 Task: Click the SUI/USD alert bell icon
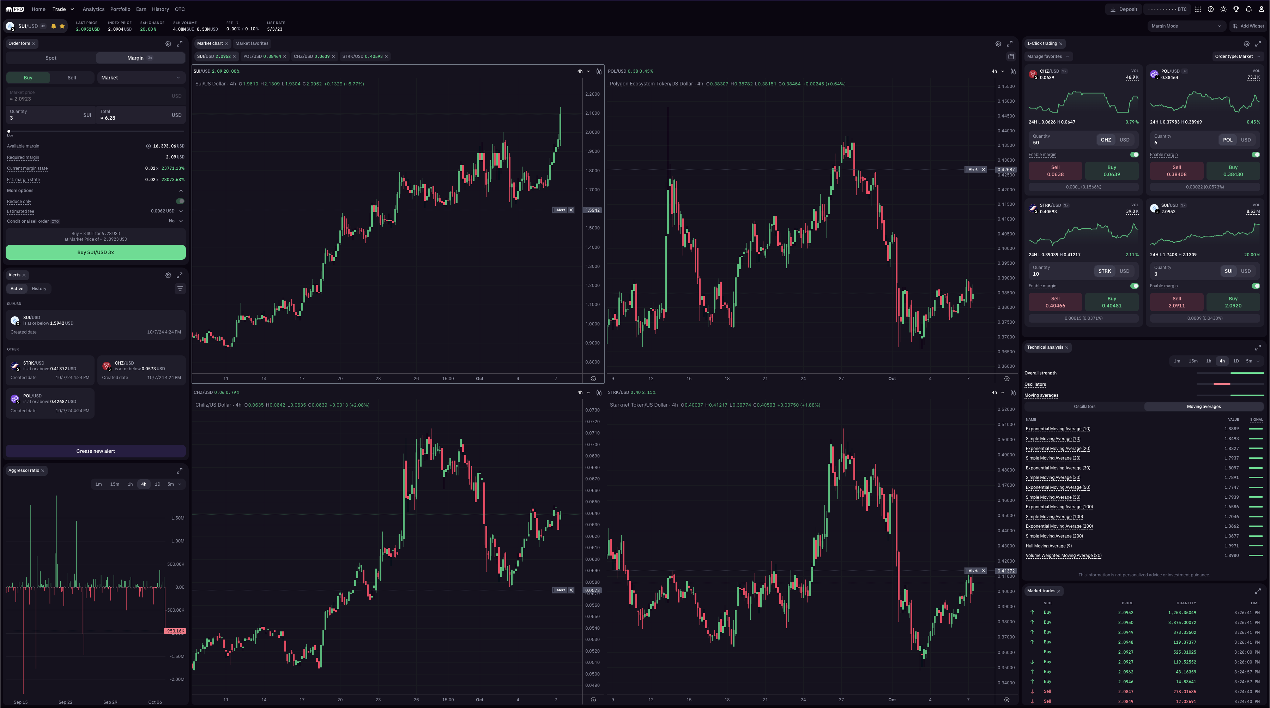54,26
